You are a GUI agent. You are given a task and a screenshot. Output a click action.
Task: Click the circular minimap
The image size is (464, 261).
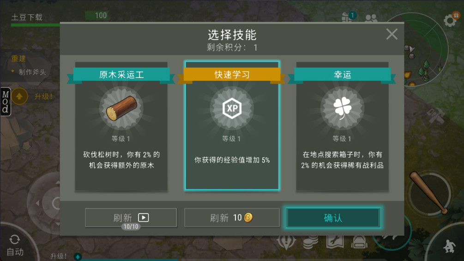[424, 50]
